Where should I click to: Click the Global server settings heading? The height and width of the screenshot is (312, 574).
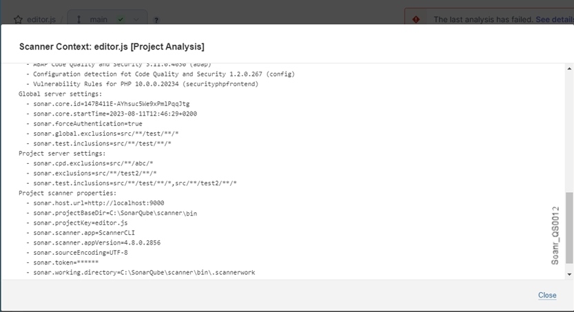[x=60, y=93]
